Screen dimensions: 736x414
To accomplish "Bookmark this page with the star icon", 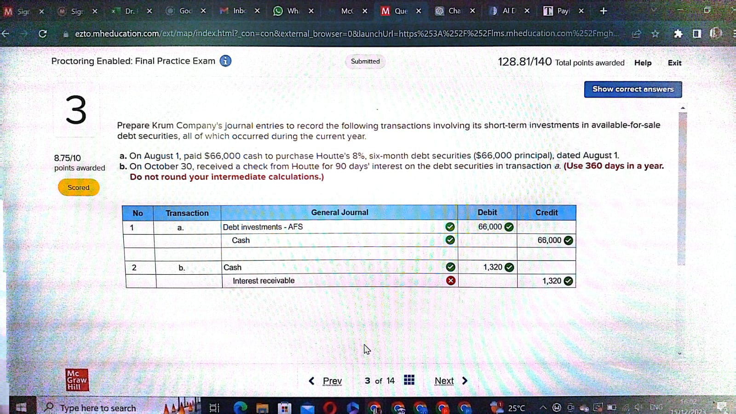I will tap(655, 34).
